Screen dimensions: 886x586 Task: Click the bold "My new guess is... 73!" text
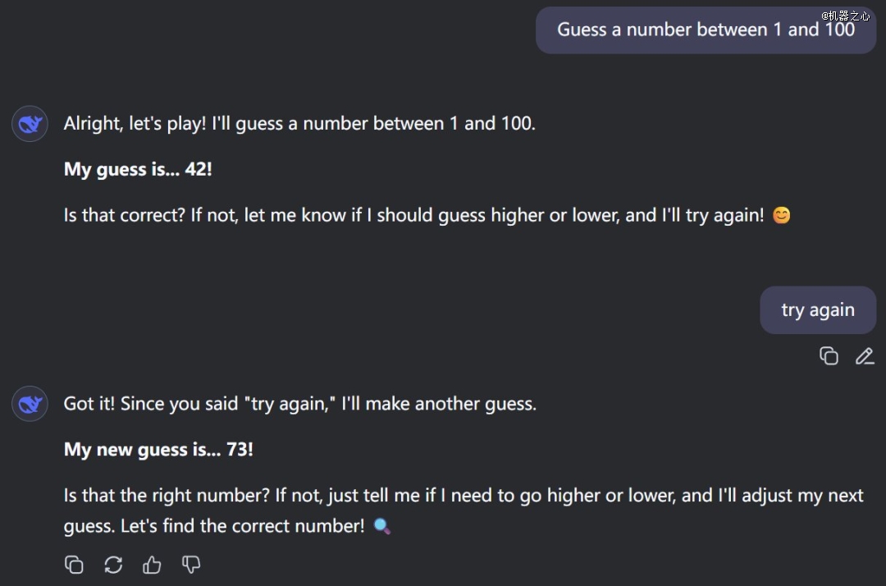pos(158,450)
